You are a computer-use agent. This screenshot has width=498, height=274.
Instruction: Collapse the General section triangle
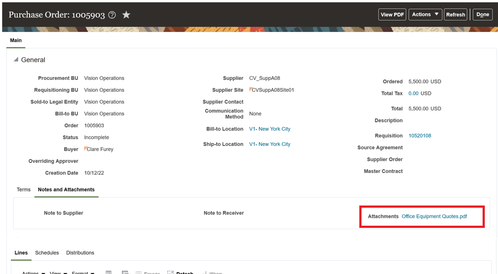[x=16, y=60]
